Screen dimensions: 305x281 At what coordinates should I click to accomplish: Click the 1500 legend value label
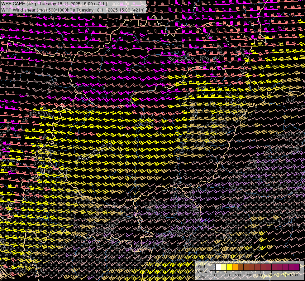pyautogui.click(x=294, y=275)
